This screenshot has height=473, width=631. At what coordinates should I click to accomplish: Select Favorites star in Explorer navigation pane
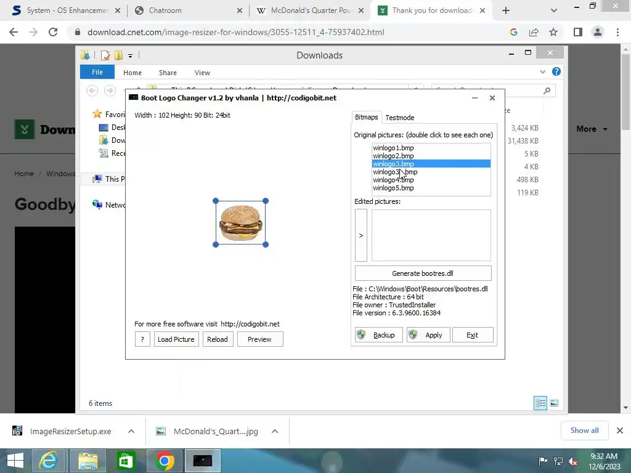pos(97,114)
